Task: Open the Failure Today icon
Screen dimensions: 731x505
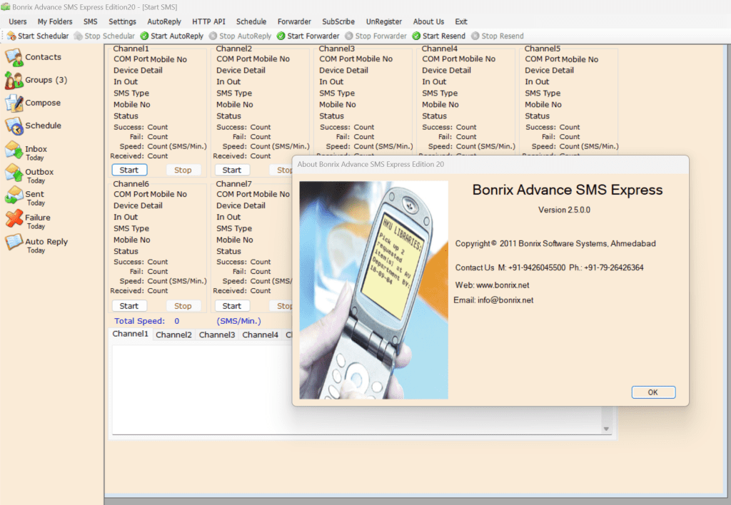Action: point(14,220)
